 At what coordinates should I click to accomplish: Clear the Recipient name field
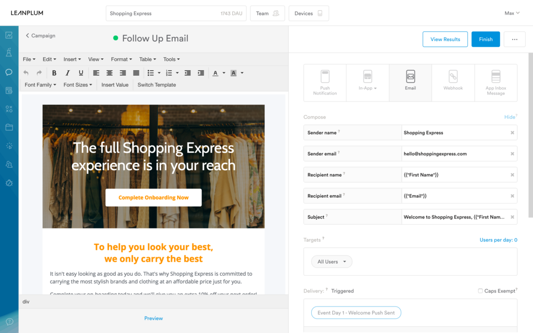(x=512, y=175)
